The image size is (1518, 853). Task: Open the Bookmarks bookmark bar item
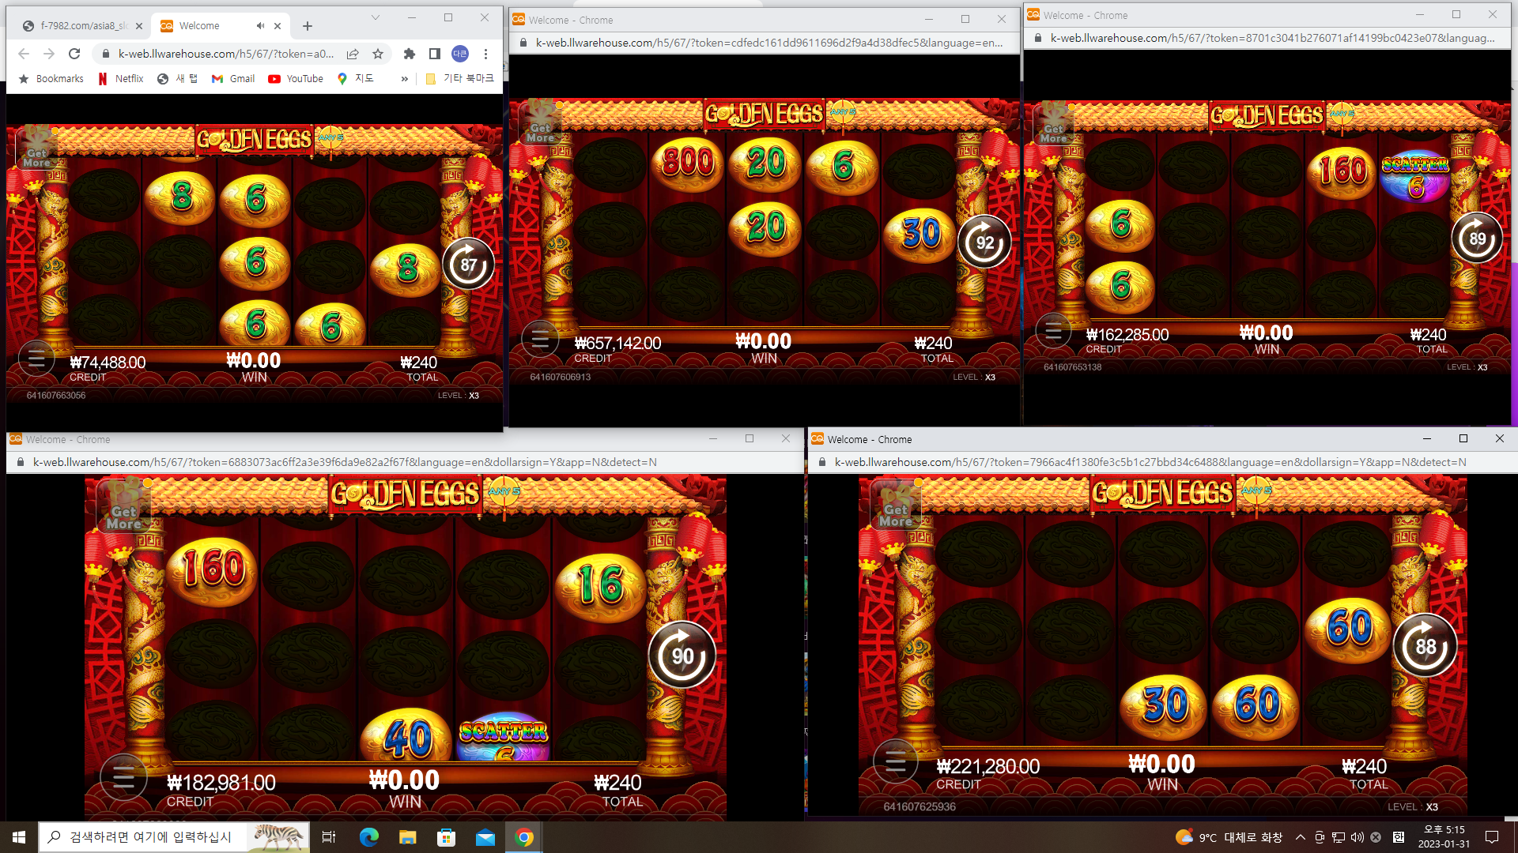pos(51,79)
